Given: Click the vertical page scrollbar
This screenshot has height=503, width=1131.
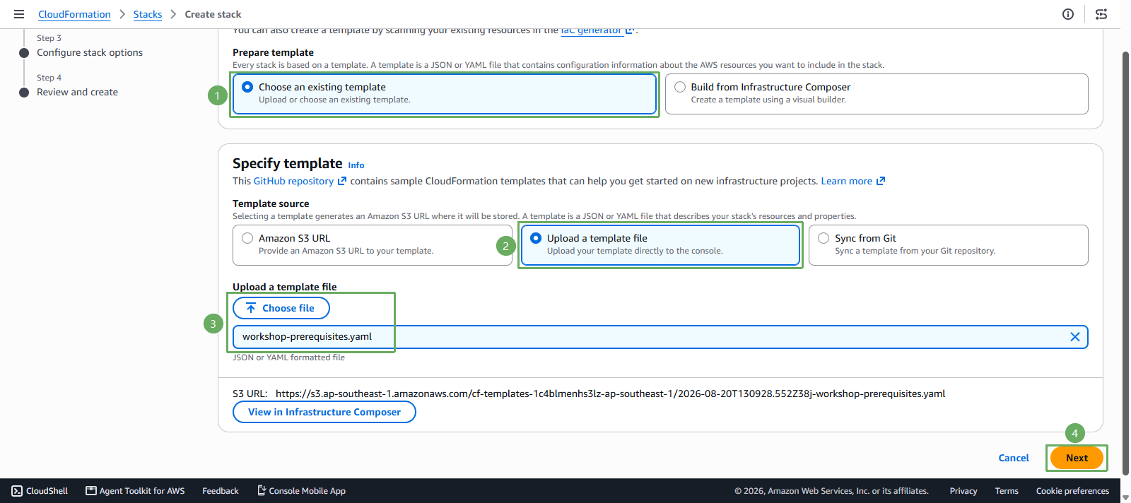Looking at the screenshot, I should point(1125,261).
